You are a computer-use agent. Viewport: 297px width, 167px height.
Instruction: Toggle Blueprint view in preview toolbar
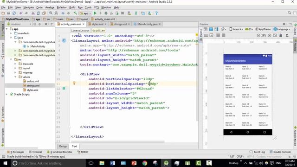(x=211, y=29)
